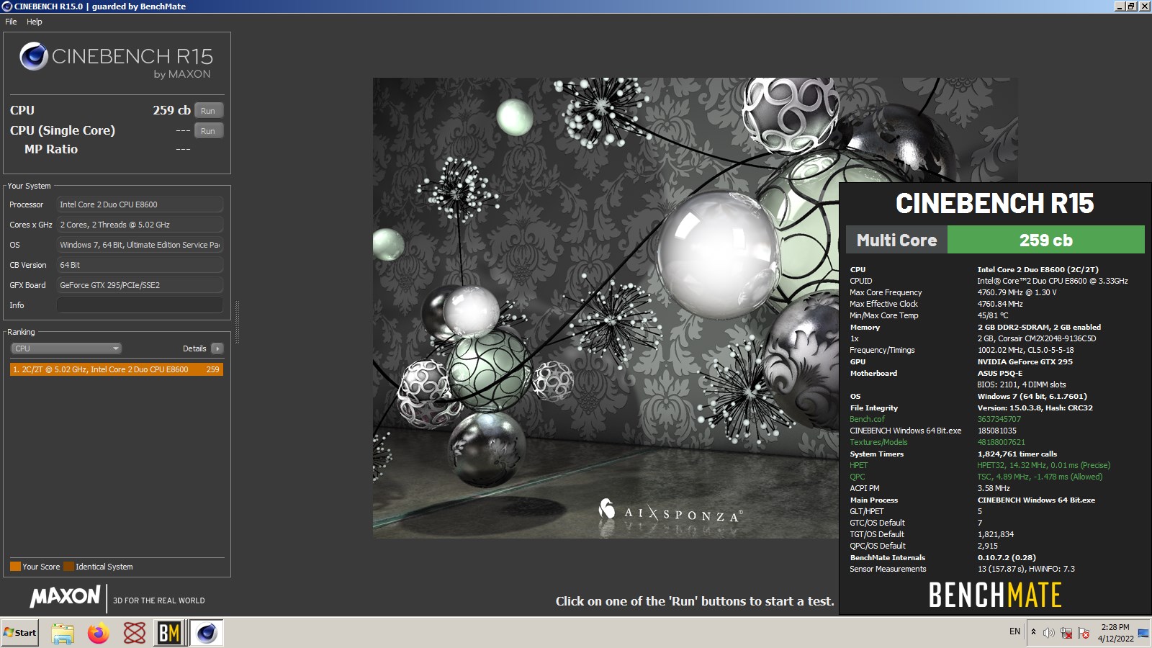Click the Bench.cof file integrity entry
The width and height of the screenshot is (1152, 648).
[x=867, y=419]
